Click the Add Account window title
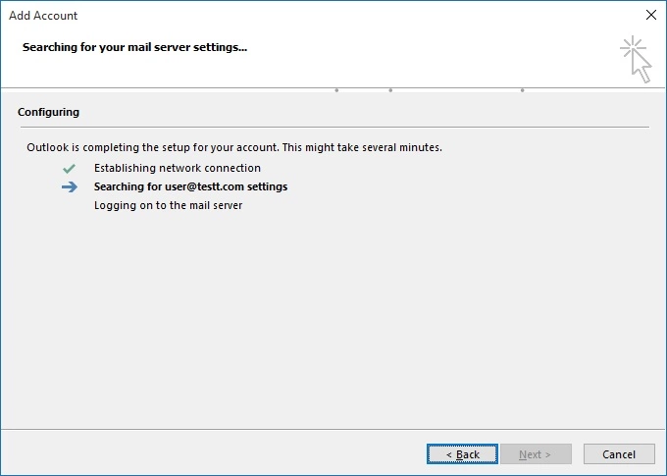Screen dimensions: 667x476 click(43, 16)
